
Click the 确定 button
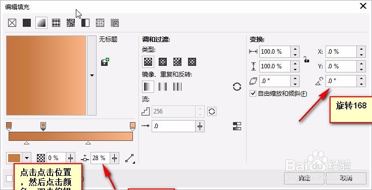click(304, 178)
